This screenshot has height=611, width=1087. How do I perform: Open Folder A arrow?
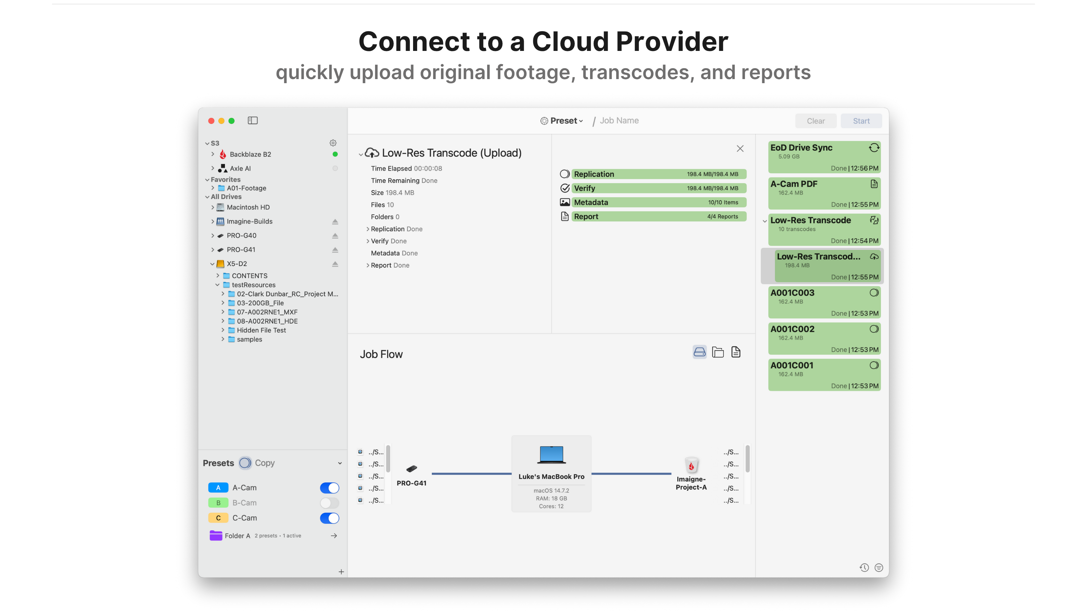[334, 536]
